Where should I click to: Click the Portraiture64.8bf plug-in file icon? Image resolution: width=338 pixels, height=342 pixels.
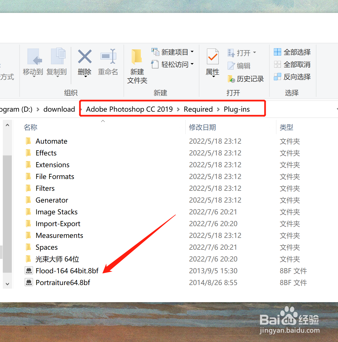[x=29, y=283]
